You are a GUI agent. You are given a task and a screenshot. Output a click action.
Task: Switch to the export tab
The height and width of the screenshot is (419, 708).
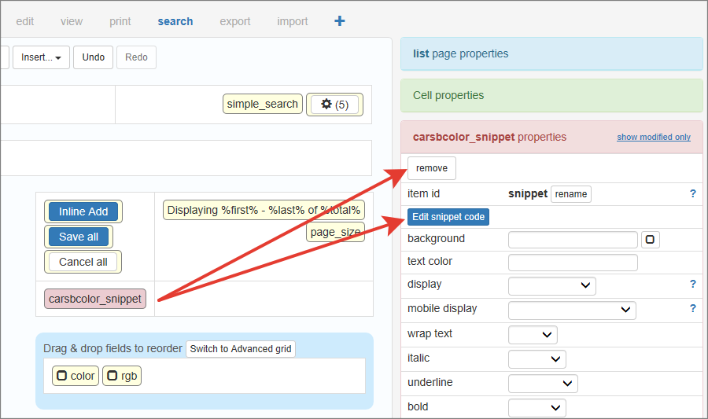234,21
